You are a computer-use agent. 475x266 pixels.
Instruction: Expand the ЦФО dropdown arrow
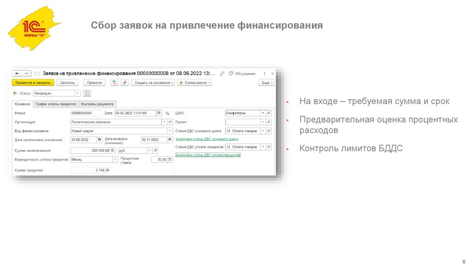pyautogui.click(x=263, y=113)
